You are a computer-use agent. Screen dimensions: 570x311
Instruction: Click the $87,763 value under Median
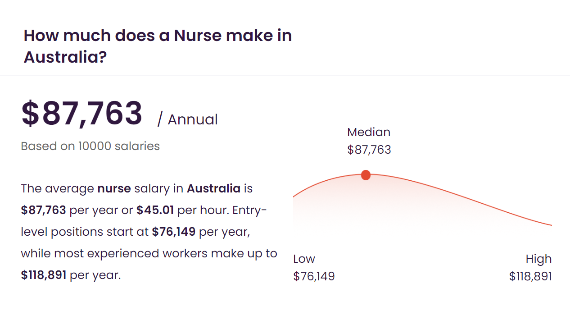(x=369, y=150)
